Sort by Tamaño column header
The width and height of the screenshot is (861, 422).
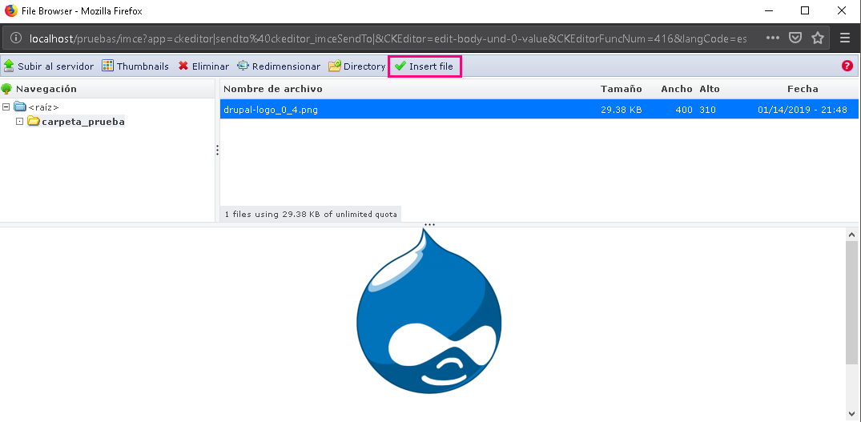(621, 89)
